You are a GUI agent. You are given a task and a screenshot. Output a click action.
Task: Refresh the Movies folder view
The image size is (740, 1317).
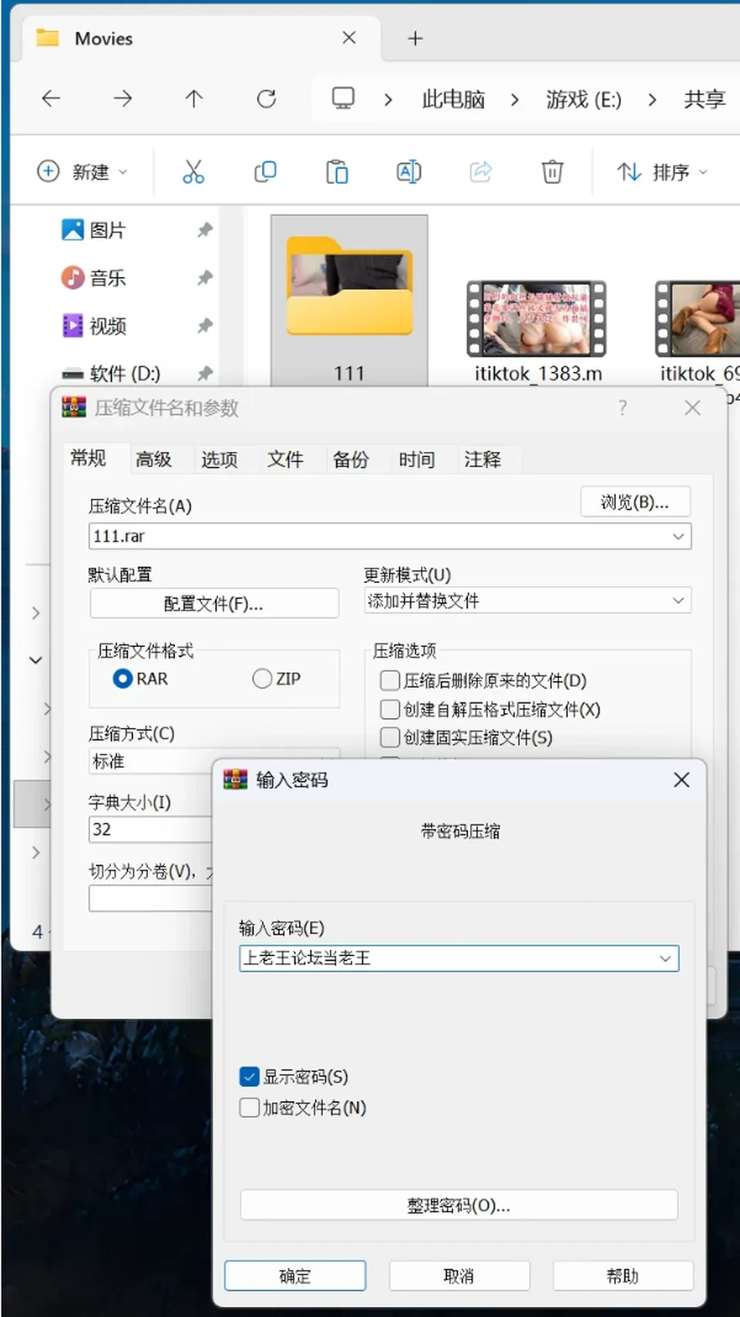(x=267, y=99)
